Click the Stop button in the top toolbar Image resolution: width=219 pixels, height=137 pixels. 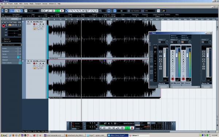[53, 11]
